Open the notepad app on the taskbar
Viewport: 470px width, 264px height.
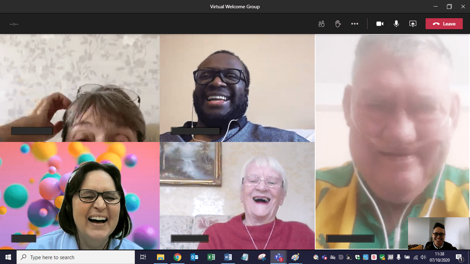(245, 257)
